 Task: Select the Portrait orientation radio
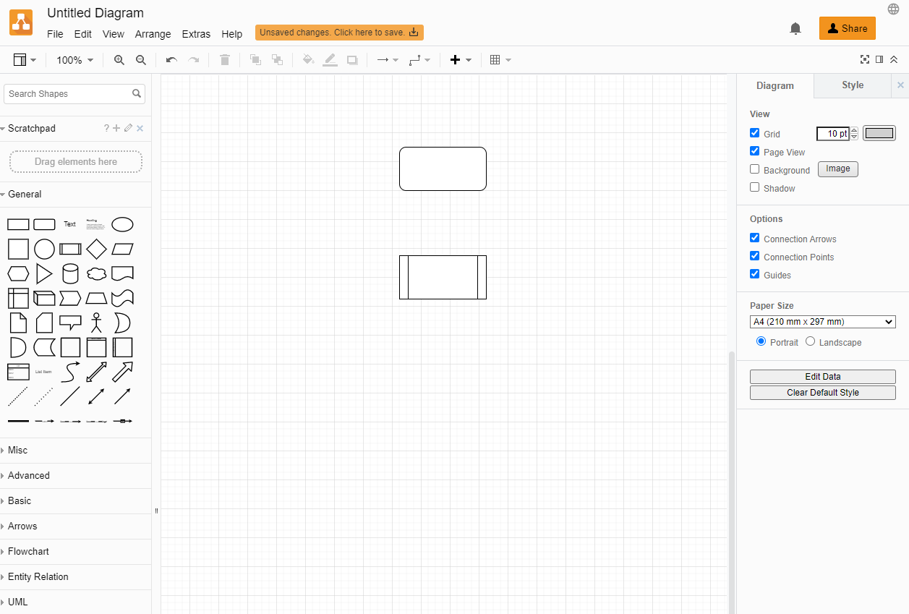(x=761, y=341)
